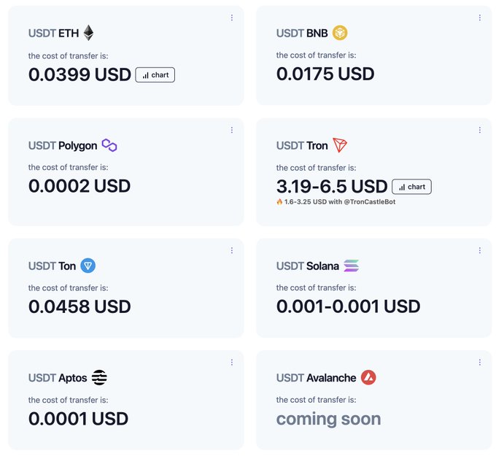The height and width of the screenshot is (456, 496).
Task: Click the Solana logo icon
Action: pos(352,266)
